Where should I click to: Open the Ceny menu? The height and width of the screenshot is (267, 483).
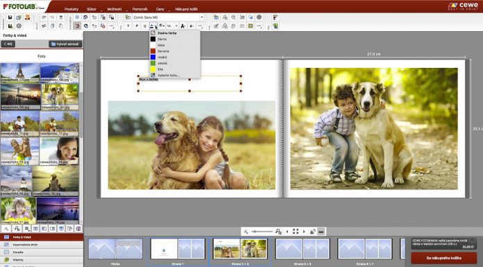tap(160, 9)
